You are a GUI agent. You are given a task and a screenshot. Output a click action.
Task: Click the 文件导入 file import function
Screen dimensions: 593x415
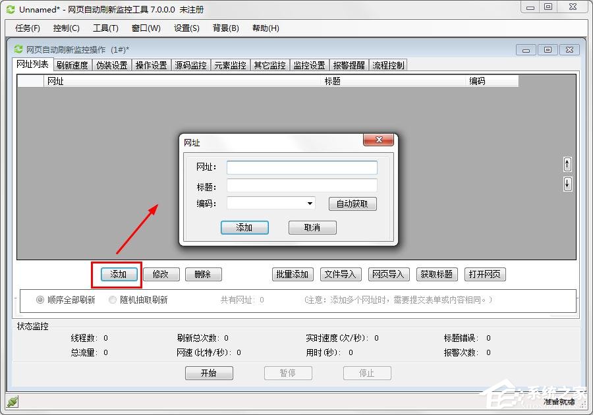tap(340, 275)
